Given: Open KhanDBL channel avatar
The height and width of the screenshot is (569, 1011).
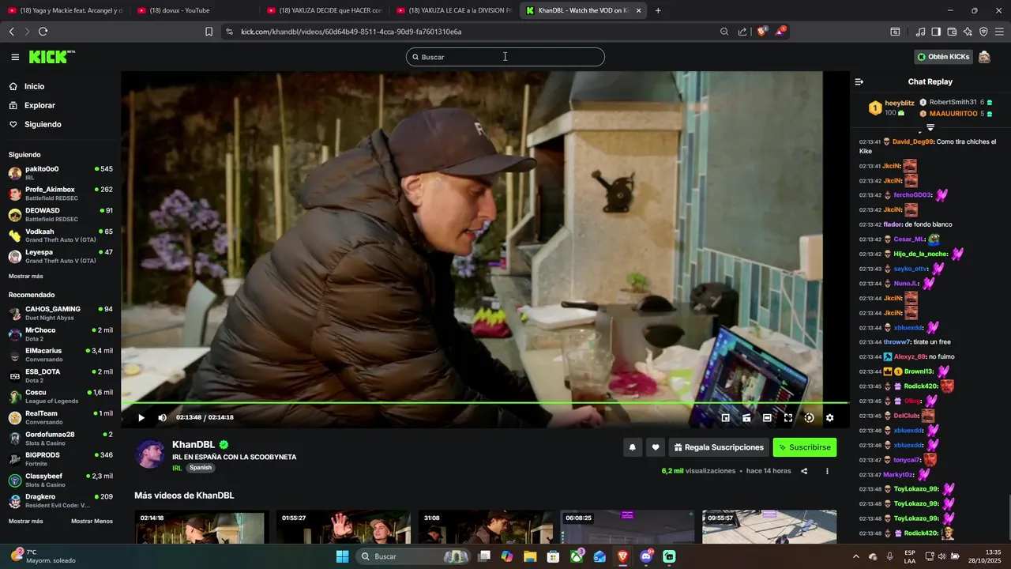Looking at the screenshot, I should pos(150,454).
